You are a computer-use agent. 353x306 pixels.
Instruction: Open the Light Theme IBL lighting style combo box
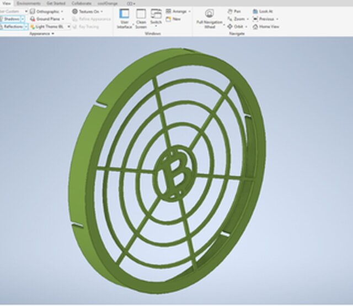tap(50, 26)
